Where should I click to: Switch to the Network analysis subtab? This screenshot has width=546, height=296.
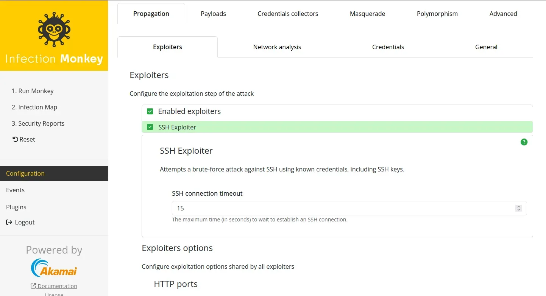tap(277, 47)
